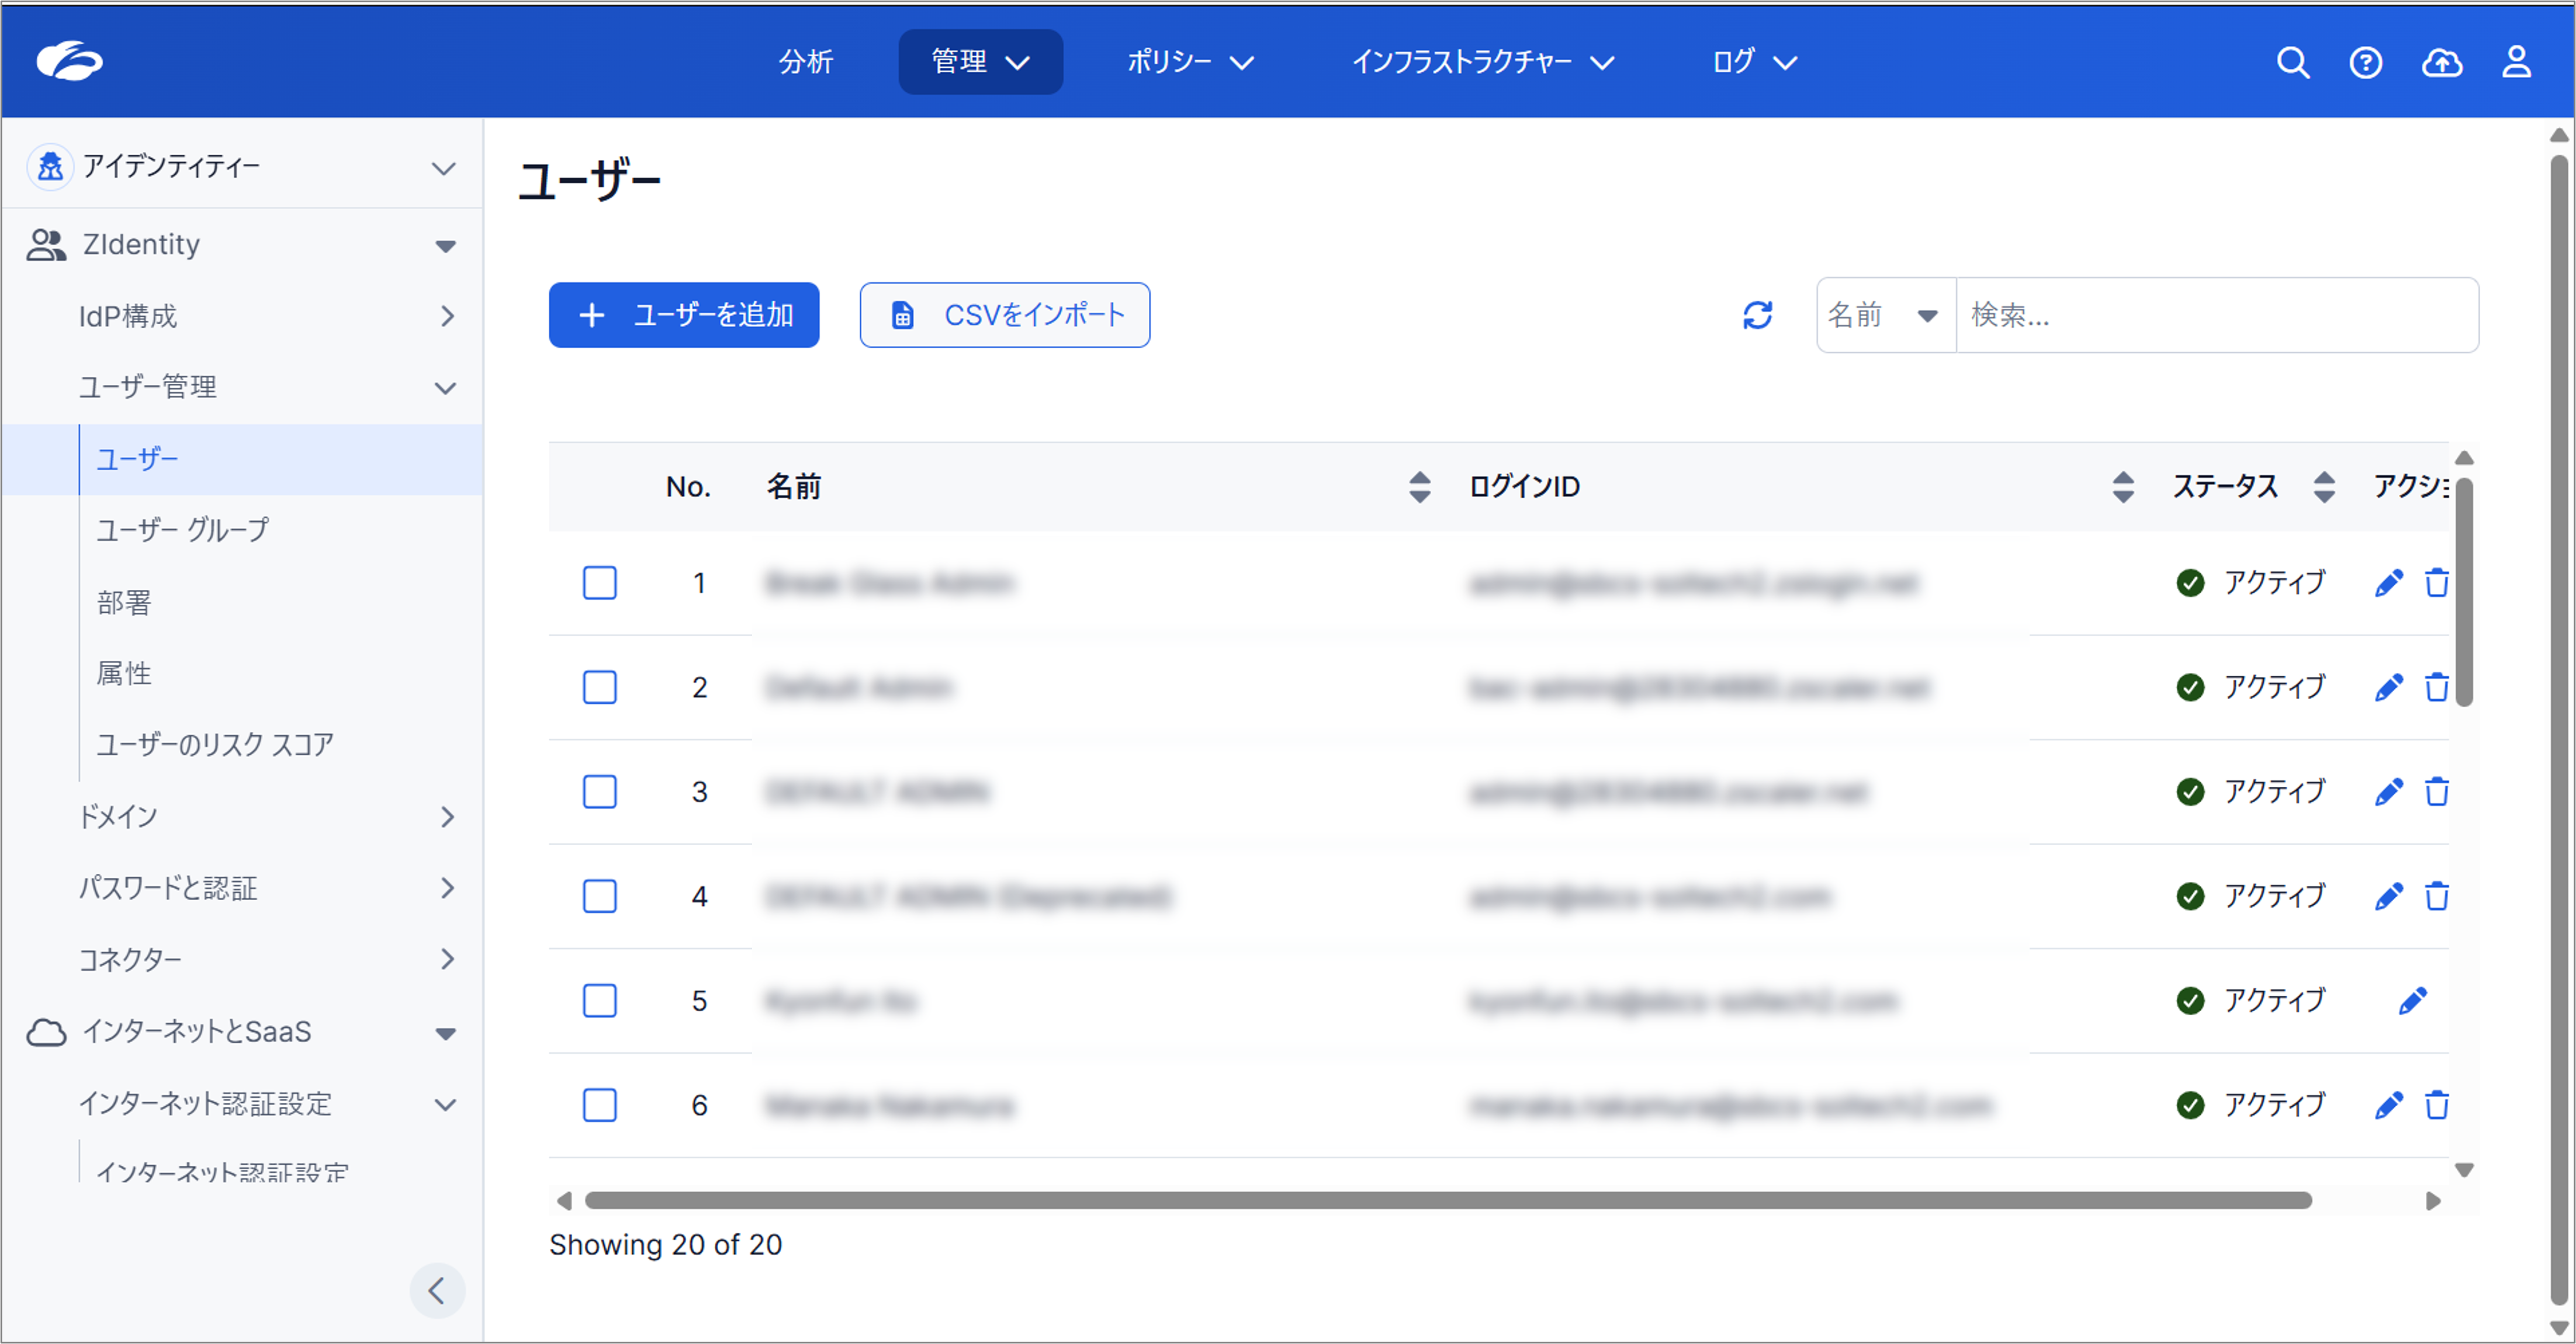Open the user profile icon in header

pyautogui.click(x=2516, y=63)
